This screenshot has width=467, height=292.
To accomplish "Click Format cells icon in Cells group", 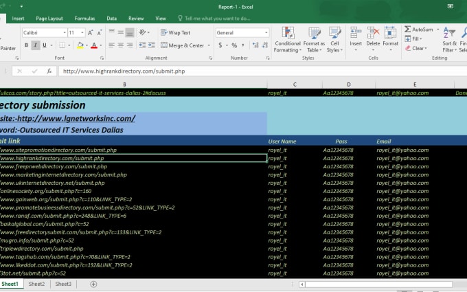I will (x=391, y=33).
